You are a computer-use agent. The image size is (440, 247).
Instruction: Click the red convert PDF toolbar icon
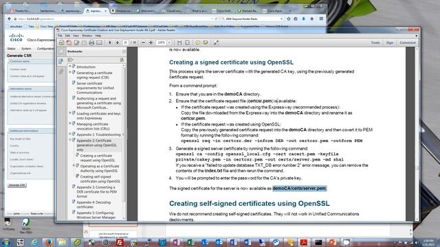[x=69, y=43]
